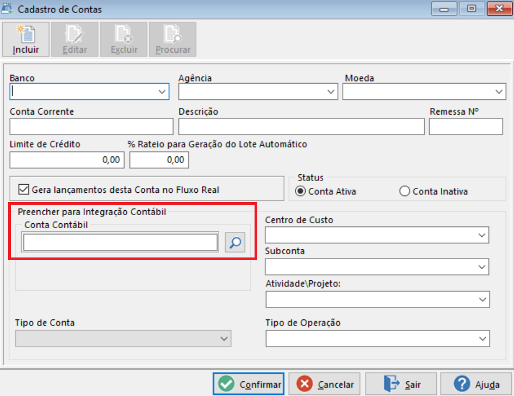Expand the Tipo de Operação dropdown
Image resolution: width=514 pixels, height=396 pixels.
(x=482, y=338)
